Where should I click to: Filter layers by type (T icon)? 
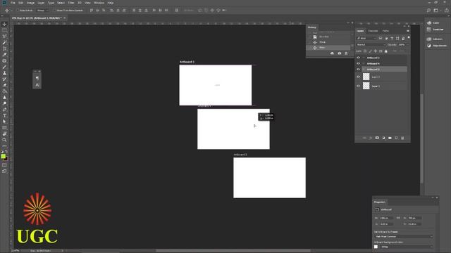point(392,38)
